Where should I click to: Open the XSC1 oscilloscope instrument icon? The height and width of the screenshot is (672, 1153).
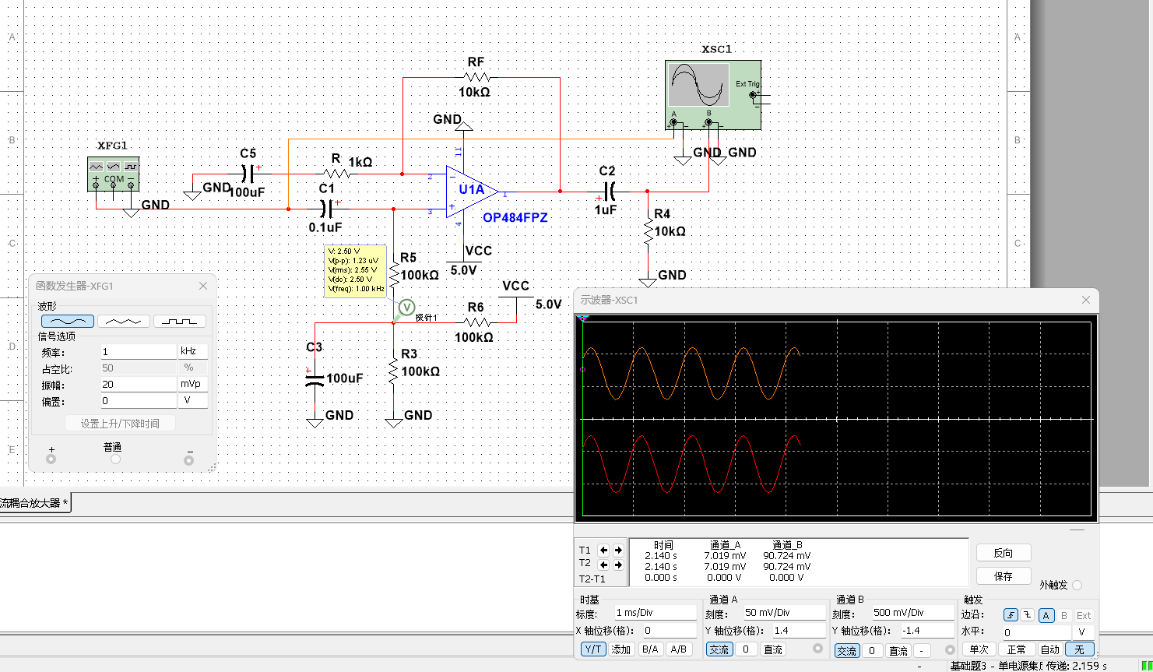point(713,95)
